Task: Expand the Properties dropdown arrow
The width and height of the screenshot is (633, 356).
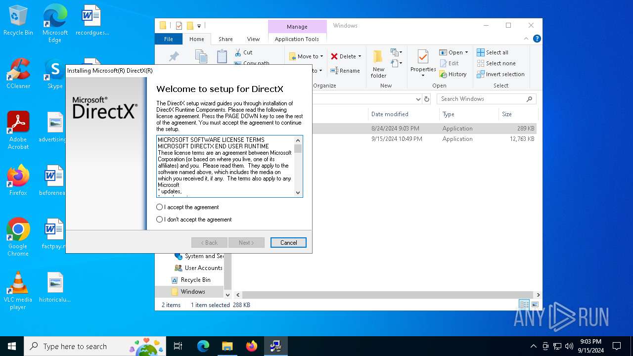Action: point(423,76)
